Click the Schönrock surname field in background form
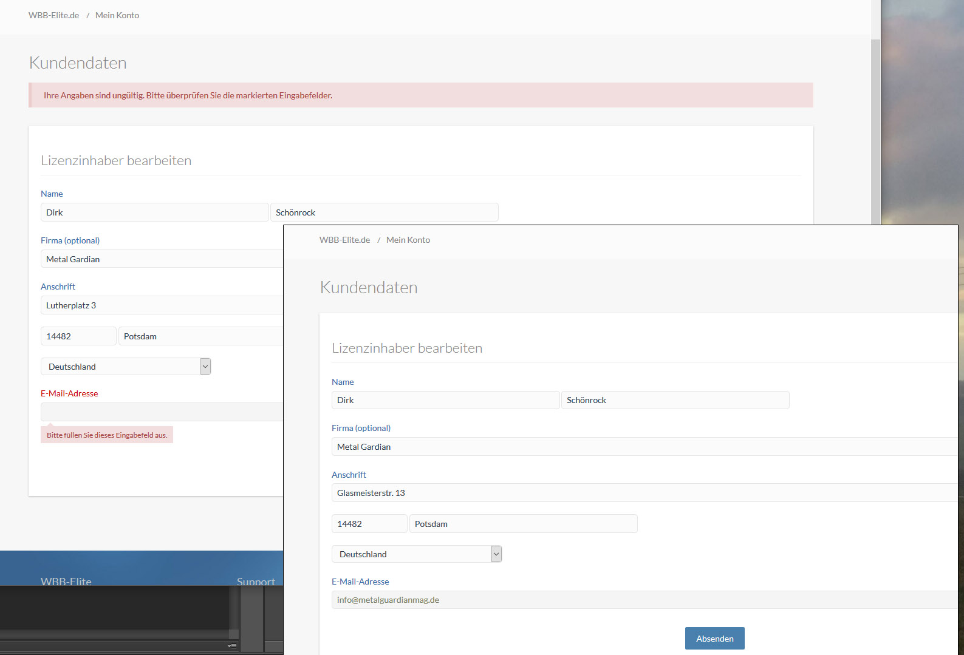Image resolution: width=964 pixels, height=655 pixels. (x=384, y=212)
